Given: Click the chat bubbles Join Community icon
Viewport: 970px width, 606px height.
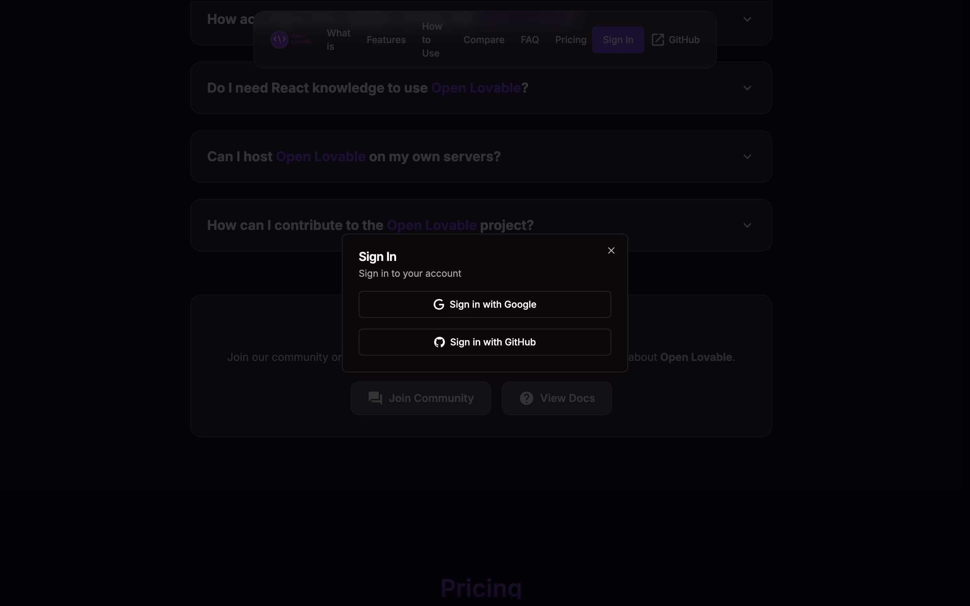Looking at the screenshot, I should coord(375,398).
